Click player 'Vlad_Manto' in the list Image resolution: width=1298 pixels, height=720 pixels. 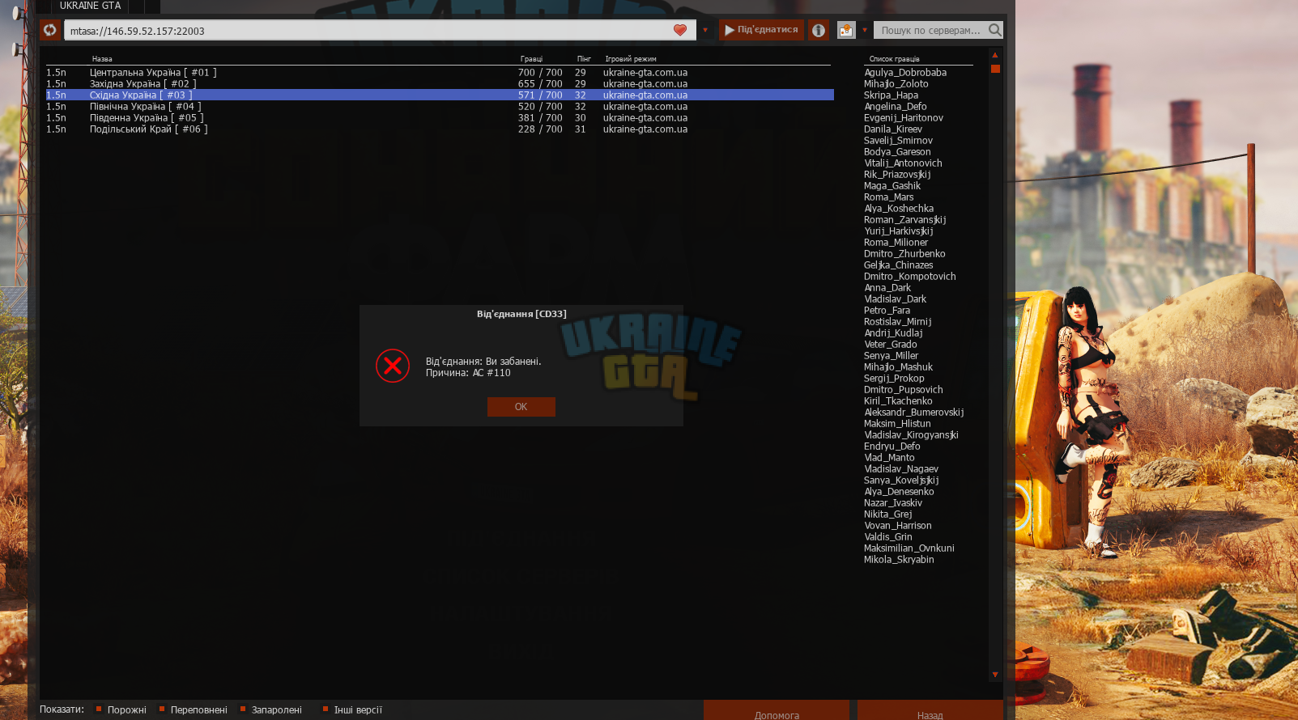[x=889, y=457]
